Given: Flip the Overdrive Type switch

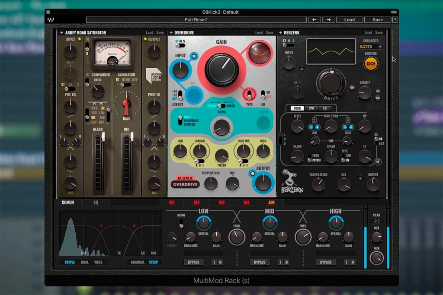Looking at the screenshot, I should tap(249, 94).
